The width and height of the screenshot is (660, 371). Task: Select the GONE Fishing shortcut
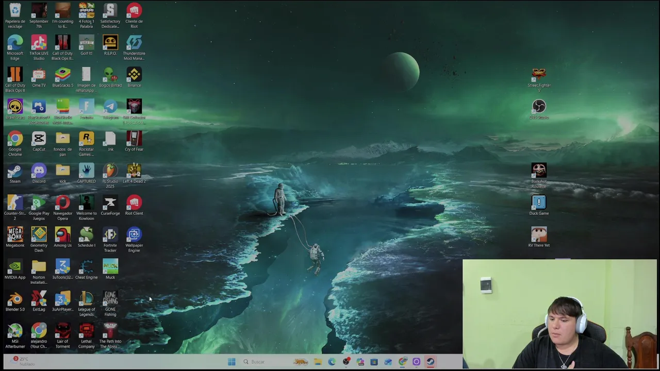coord(110,303)
